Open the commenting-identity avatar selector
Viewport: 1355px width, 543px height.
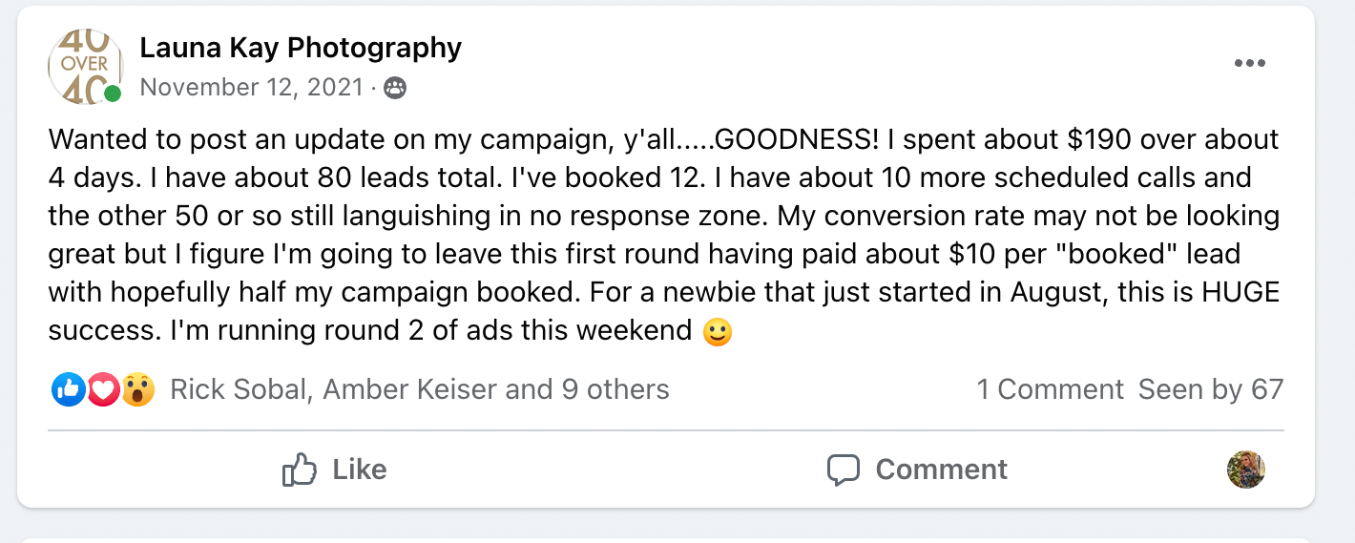click(x=1245, y=470)
